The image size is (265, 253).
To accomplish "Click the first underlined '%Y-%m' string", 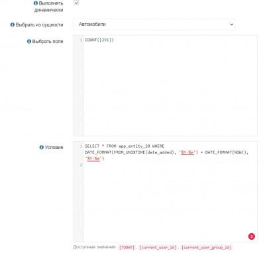I will tap(187, 152).
